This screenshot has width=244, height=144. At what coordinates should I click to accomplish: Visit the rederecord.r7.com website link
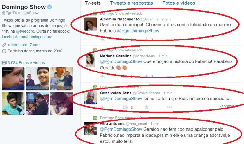pyautogui.click(x=24, y=45)
